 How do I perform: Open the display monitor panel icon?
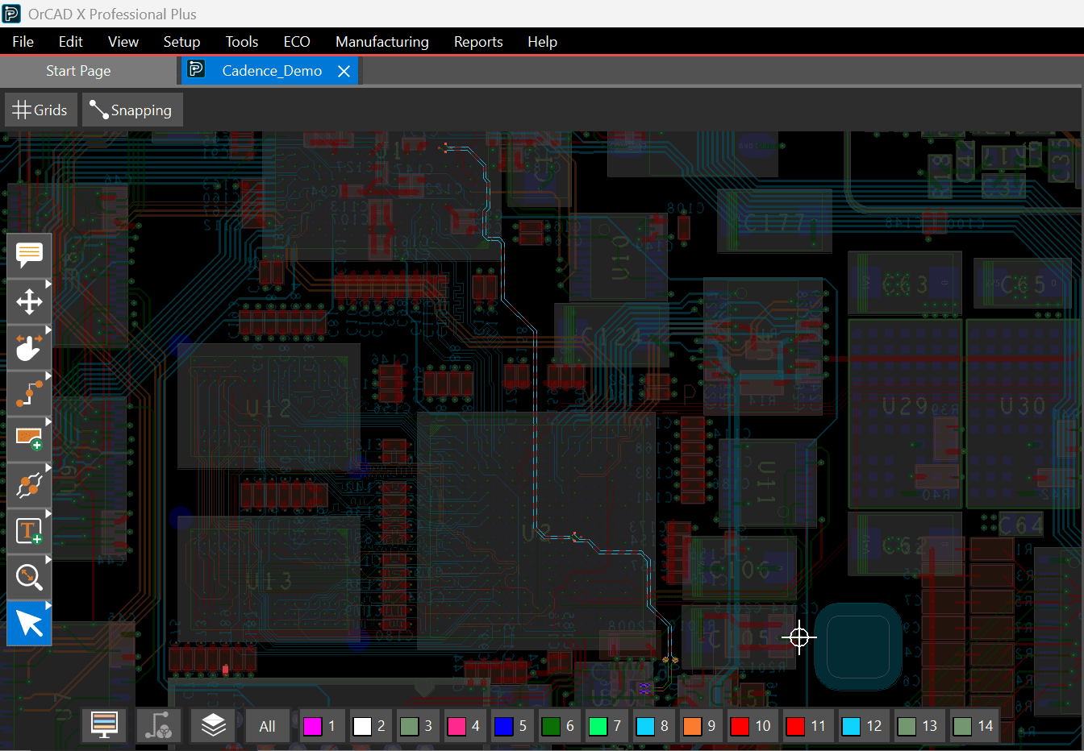click(x=105, y=725)
